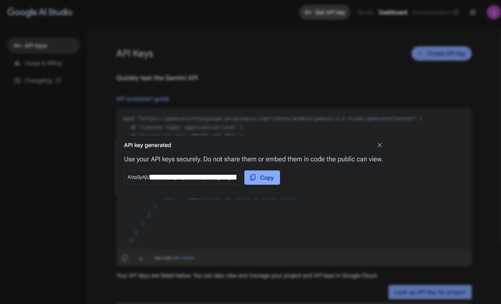Screen dimensions: 501x304
Task: Switch to the Studio tab
Action: click(x=366, y=12)
